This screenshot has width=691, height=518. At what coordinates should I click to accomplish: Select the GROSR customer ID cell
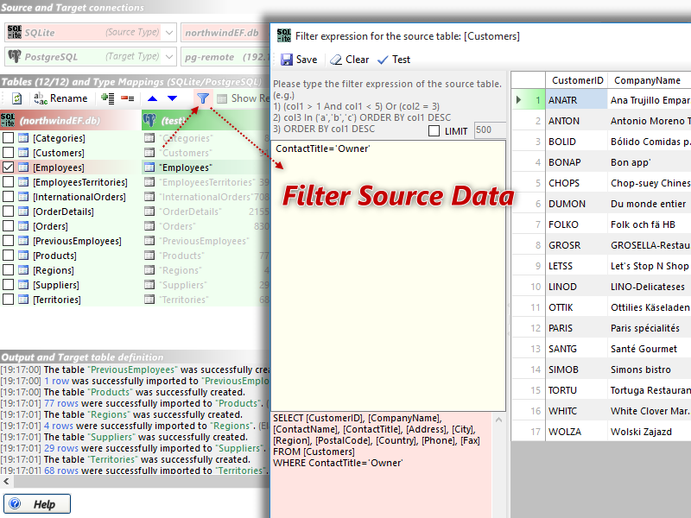576,245
